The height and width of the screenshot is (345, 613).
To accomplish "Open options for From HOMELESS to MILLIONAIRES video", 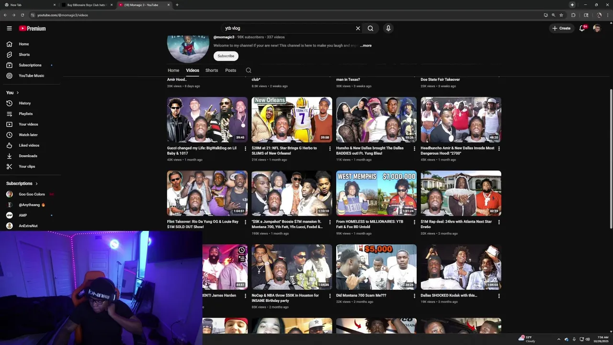I will pos(414,222).
